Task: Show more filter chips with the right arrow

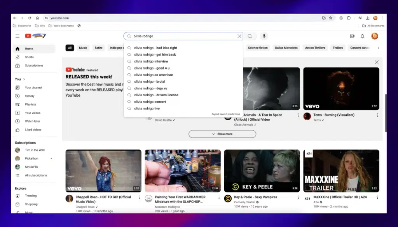Action: [379, 48]
